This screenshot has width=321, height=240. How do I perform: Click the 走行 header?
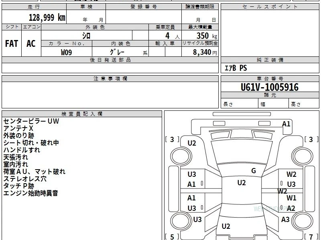[x=34, y=7]
